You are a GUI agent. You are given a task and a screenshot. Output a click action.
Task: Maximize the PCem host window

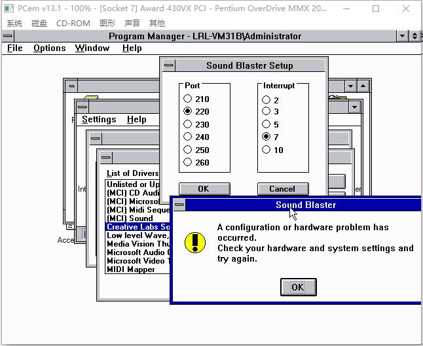[x=376, y=9]
